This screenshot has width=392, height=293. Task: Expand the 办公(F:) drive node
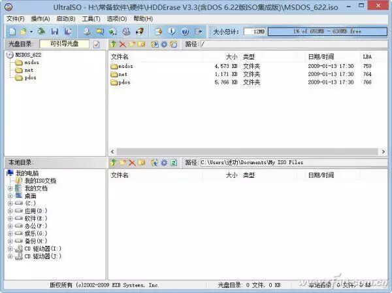(x=10, y=226)
